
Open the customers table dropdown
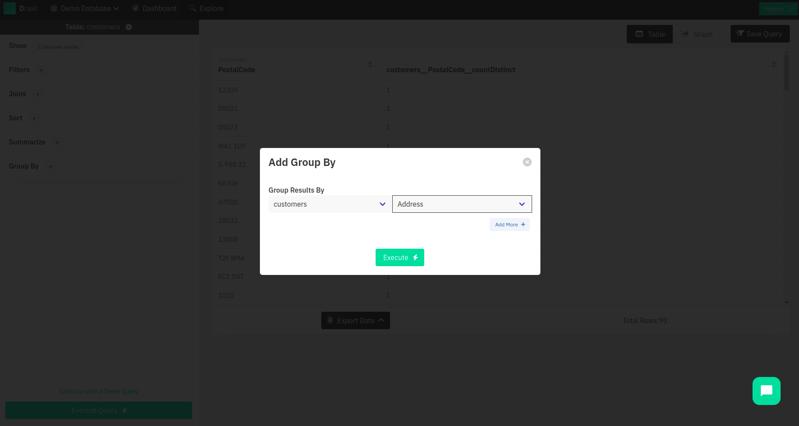330,204
